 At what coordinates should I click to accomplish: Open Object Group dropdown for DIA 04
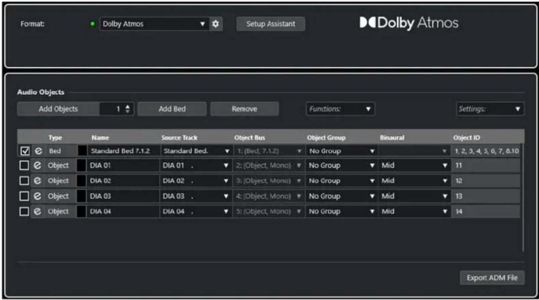[341, 211]
